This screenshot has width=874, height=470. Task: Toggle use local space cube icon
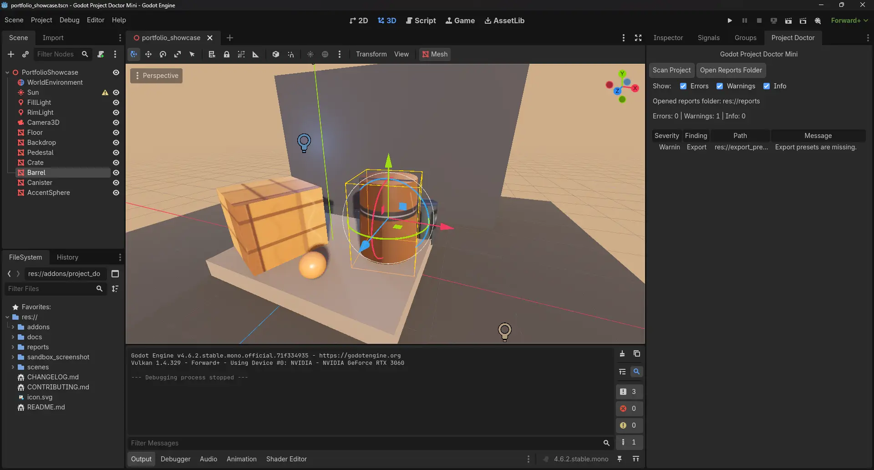coord(276,54)
